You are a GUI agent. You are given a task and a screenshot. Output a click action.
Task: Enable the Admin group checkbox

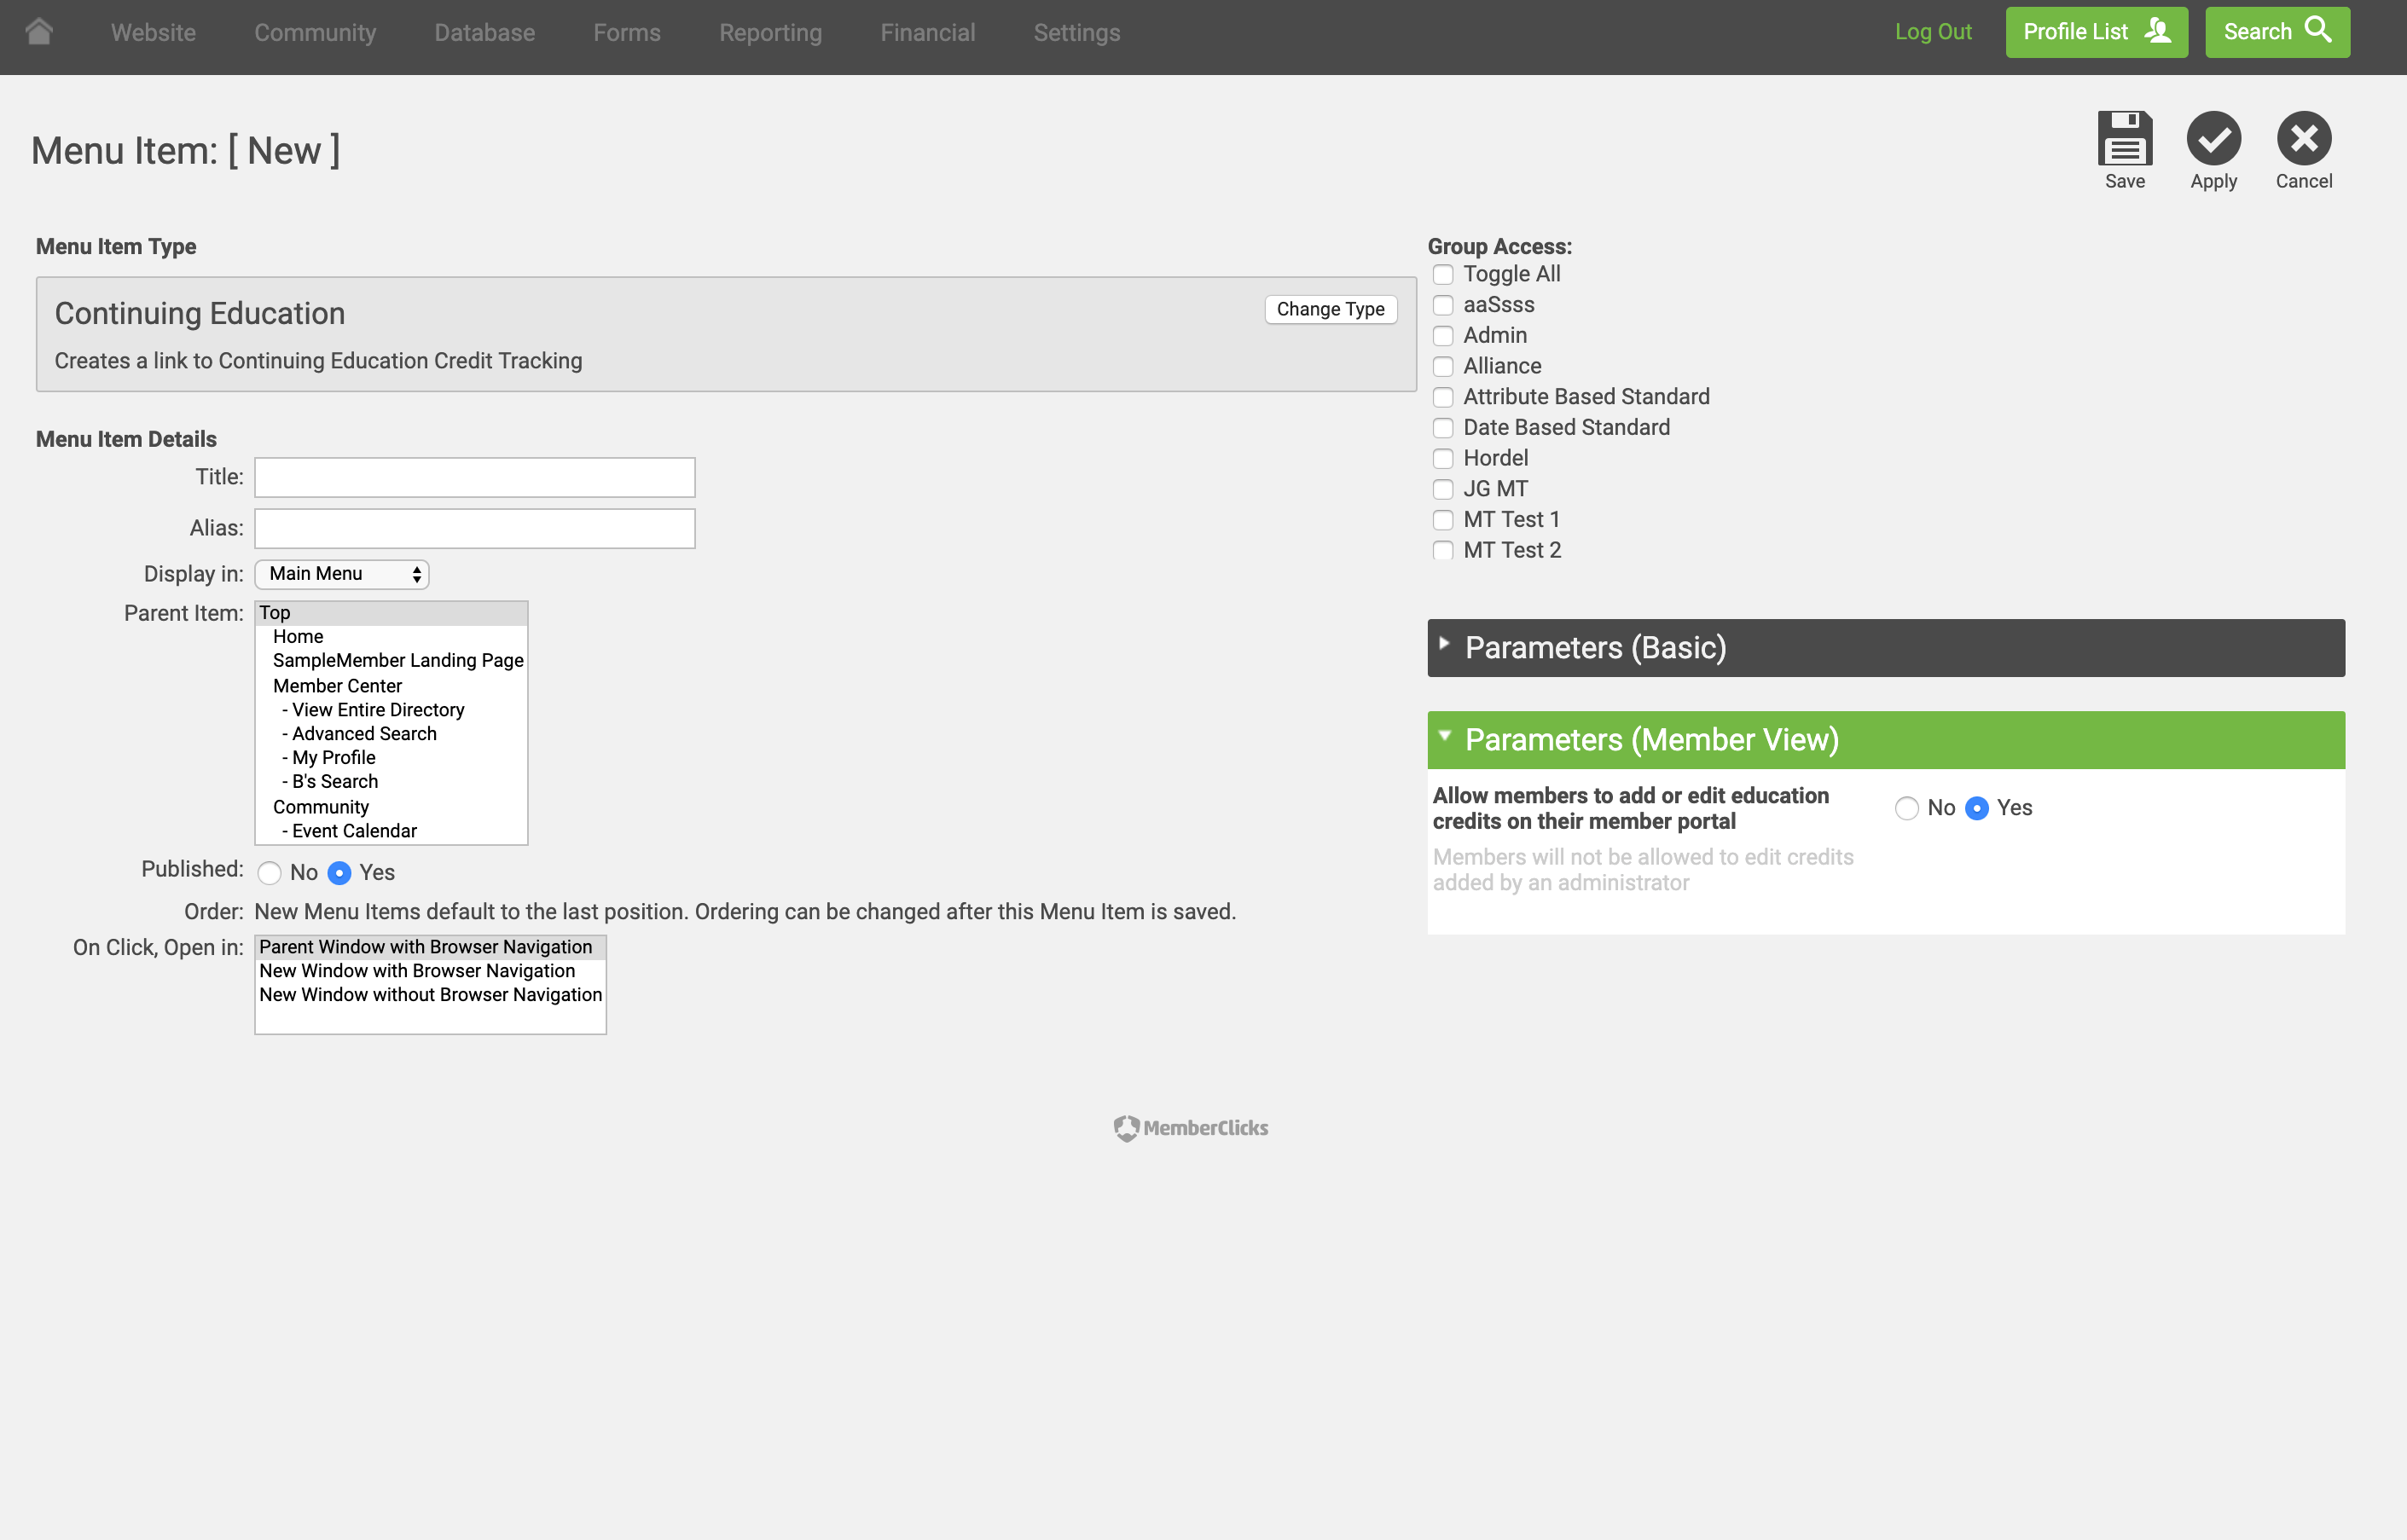point(1442,336)
